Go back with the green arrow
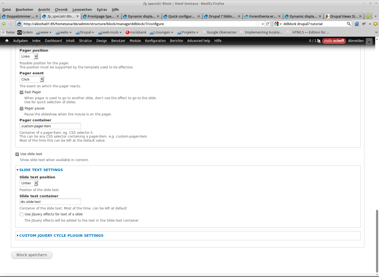Screen dimensions: 379x277 (x=4, y=24)
